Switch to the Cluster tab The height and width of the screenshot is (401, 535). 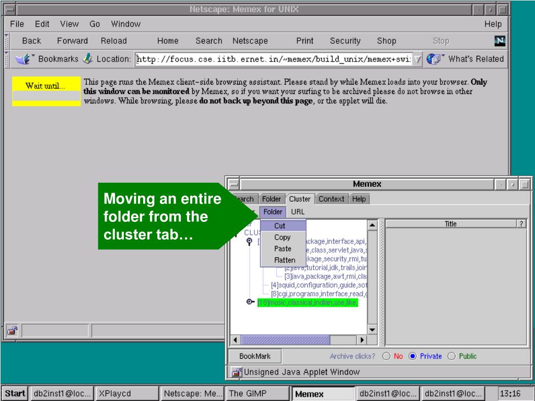pos(300,199)
